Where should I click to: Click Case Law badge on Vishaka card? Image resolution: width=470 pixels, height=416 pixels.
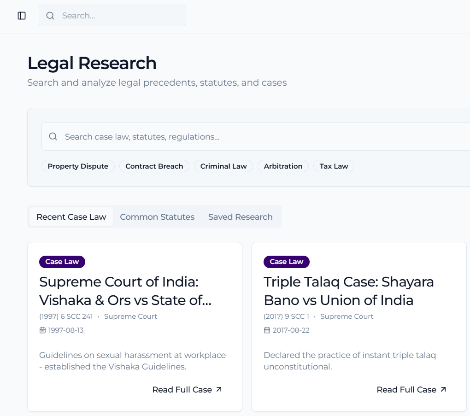(x=62, y=262)
